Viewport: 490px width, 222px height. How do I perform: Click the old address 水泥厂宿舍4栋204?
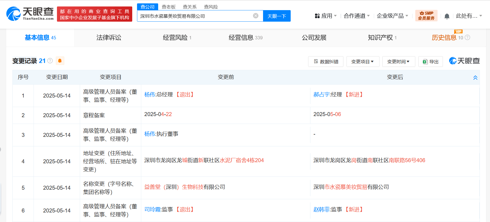242,160
